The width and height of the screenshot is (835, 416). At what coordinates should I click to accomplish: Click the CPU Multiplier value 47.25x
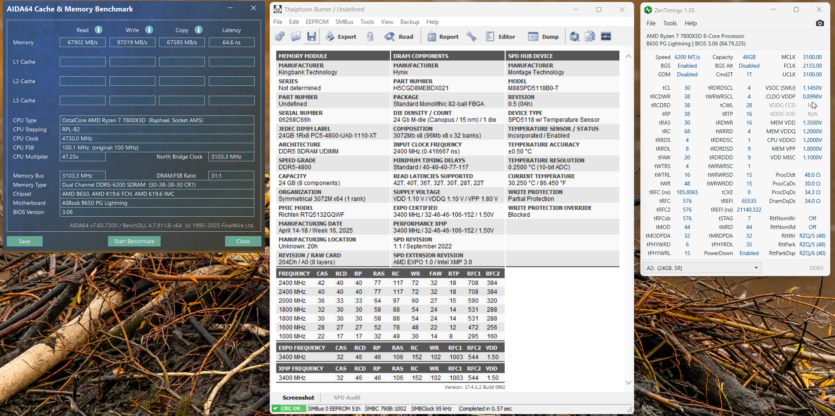83,157
